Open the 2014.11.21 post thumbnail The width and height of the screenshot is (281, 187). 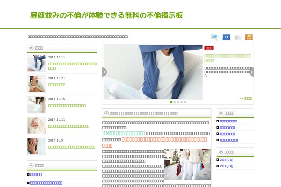[x=37, y=84]
